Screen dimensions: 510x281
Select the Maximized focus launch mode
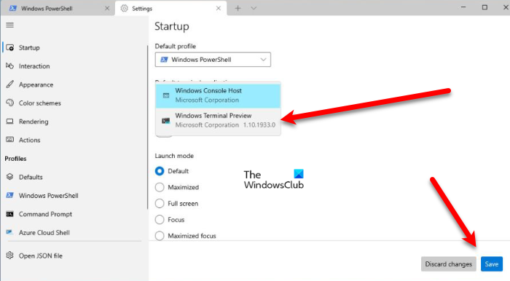(x=160, y=236)
